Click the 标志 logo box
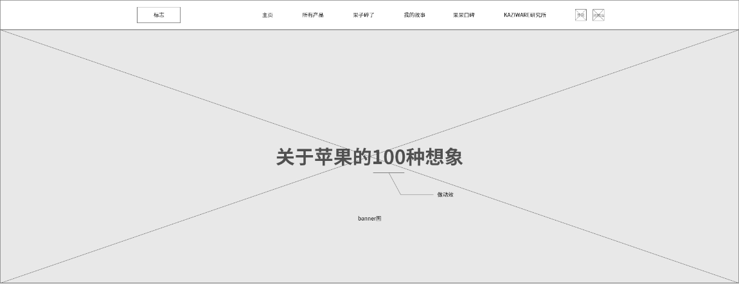 pos(159,15)
